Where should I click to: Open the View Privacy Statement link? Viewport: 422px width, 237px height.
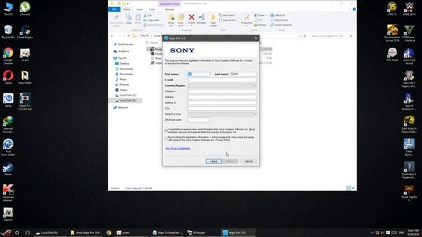coord(177,148)
